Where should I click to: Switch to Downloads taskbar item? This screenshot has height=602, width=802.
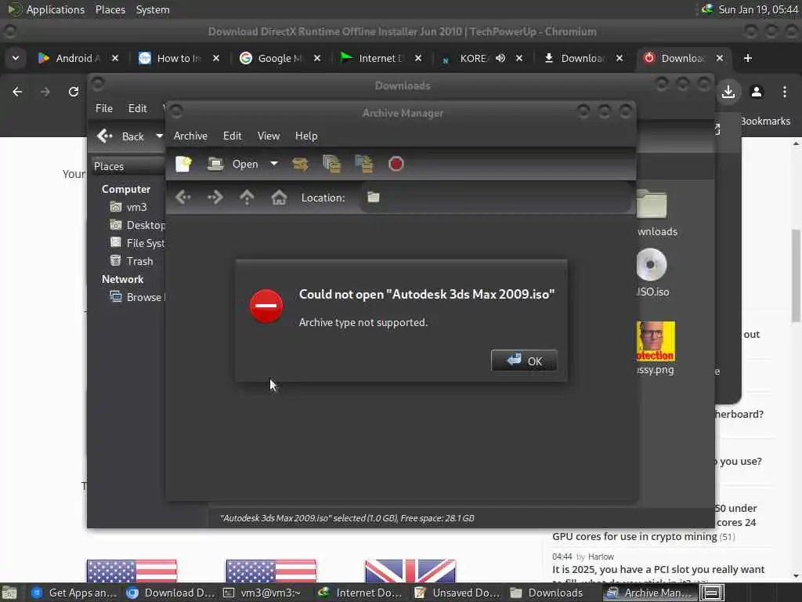pos(547,593)
